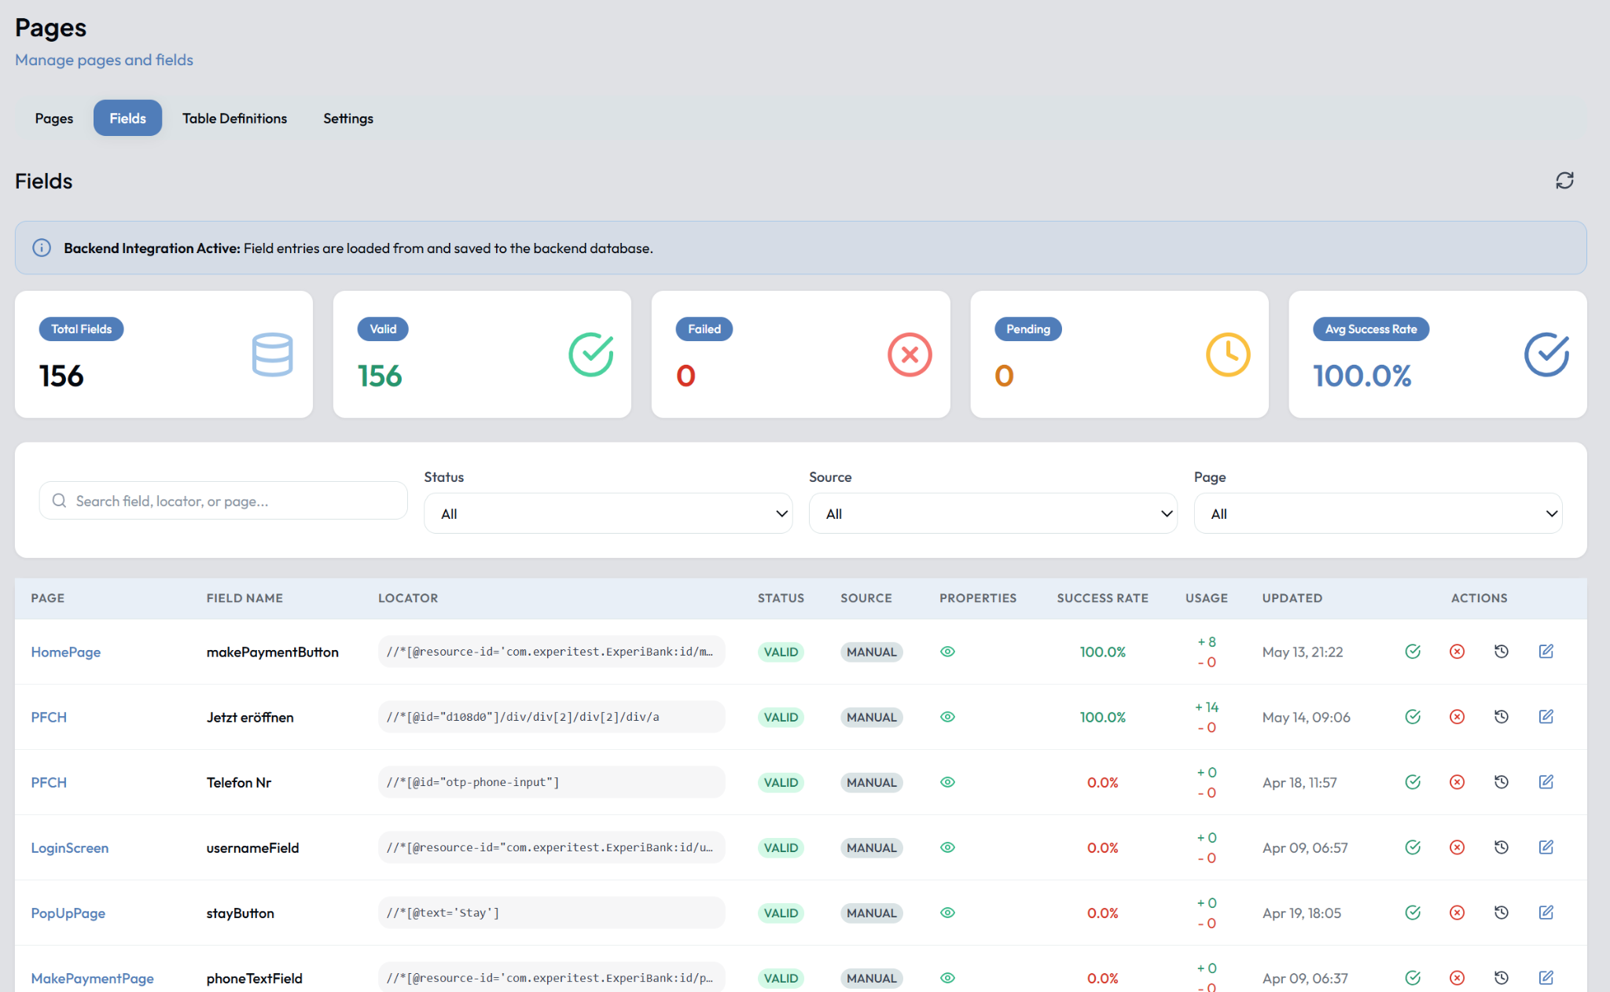The width and height of the screenshot is (1610, 992).
Task: View usernameField properties eye icon
Action: click(x=947, y=847)
